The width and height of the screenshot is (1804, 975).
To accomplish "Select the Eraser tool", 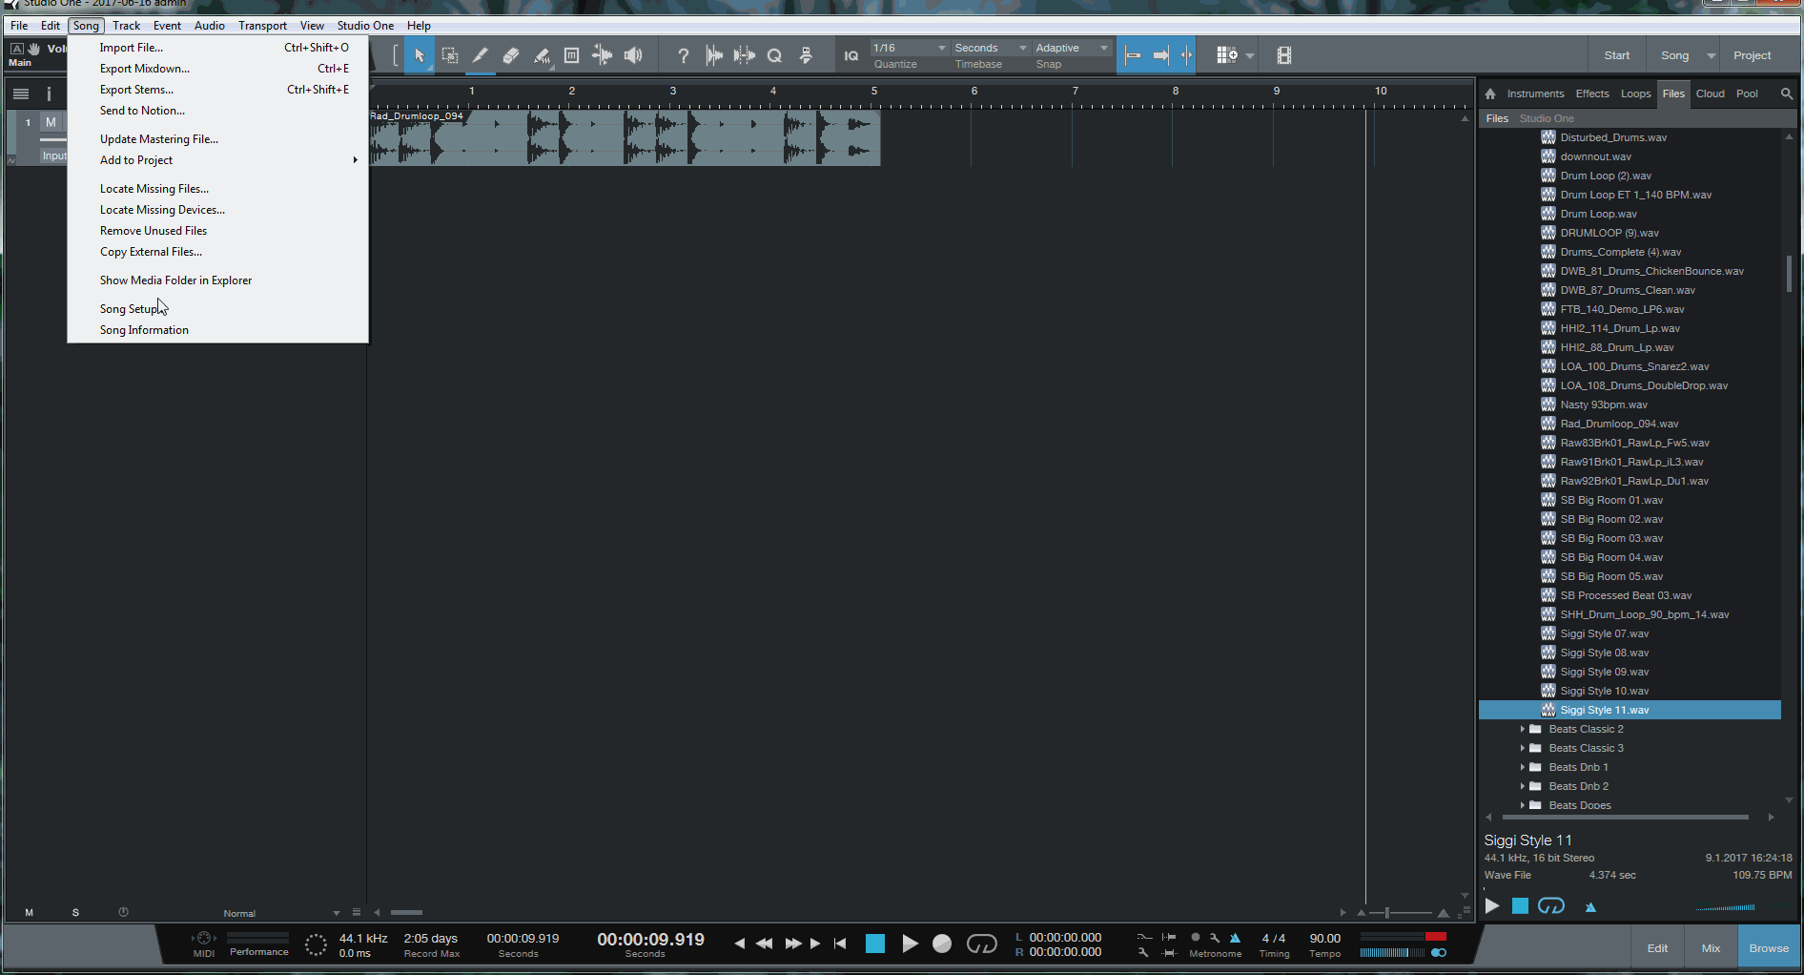I will 511,55.
